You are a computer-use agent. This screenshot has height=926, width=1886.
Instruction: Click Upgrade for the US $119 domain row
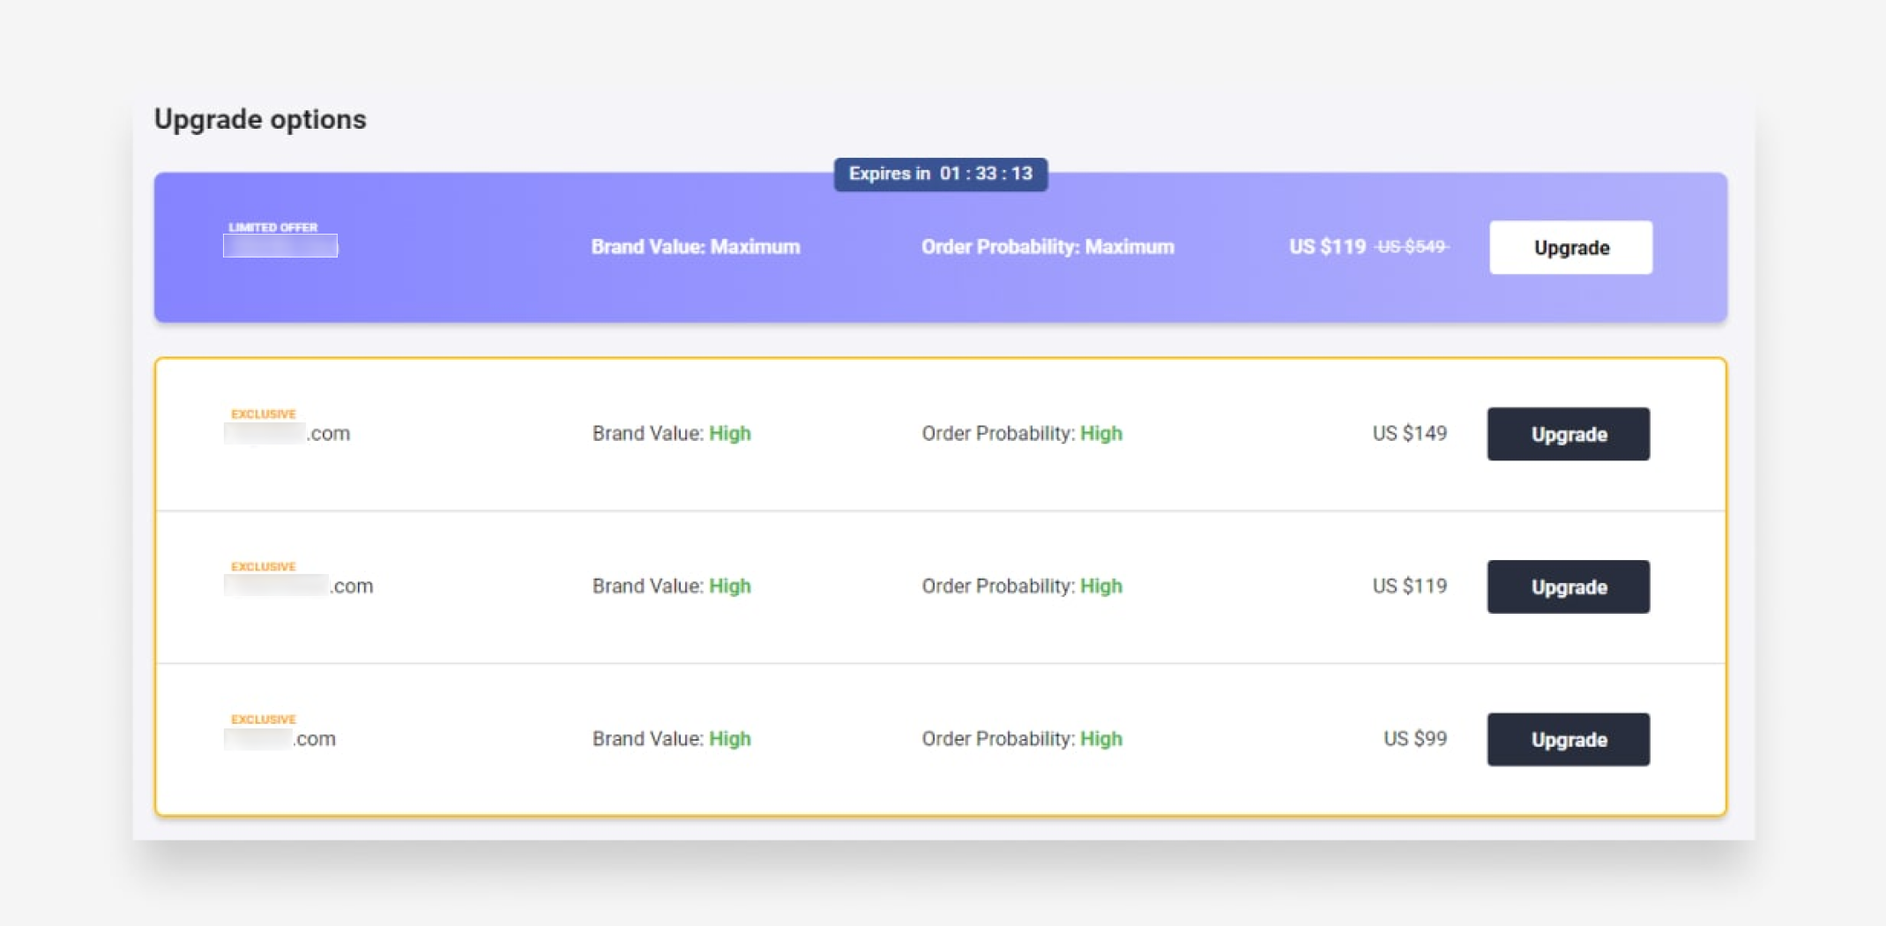click(x=1568, y=586)
